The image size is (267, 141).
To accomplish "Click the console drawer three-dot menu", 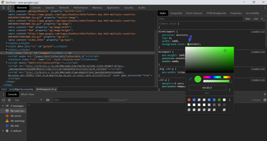I will tap(3, 94).
